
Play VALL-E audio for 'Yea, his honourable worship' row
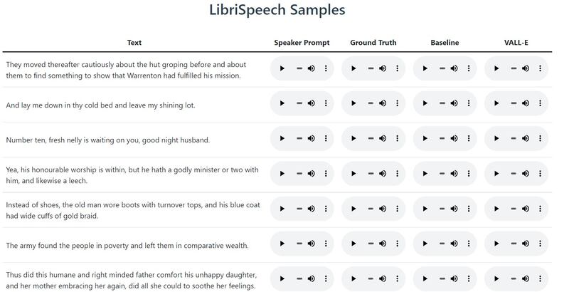[496, 174]
